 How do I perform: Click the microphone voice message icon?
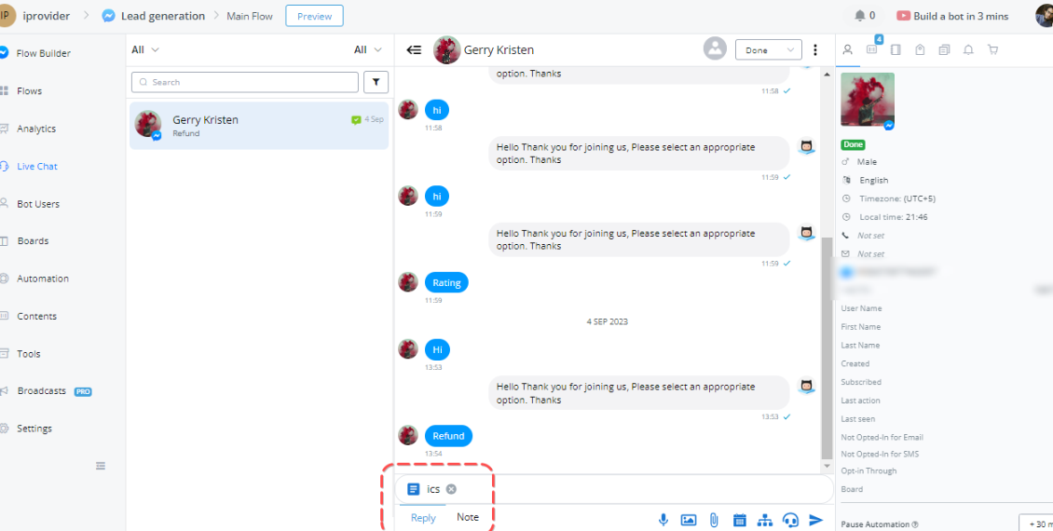663,520
